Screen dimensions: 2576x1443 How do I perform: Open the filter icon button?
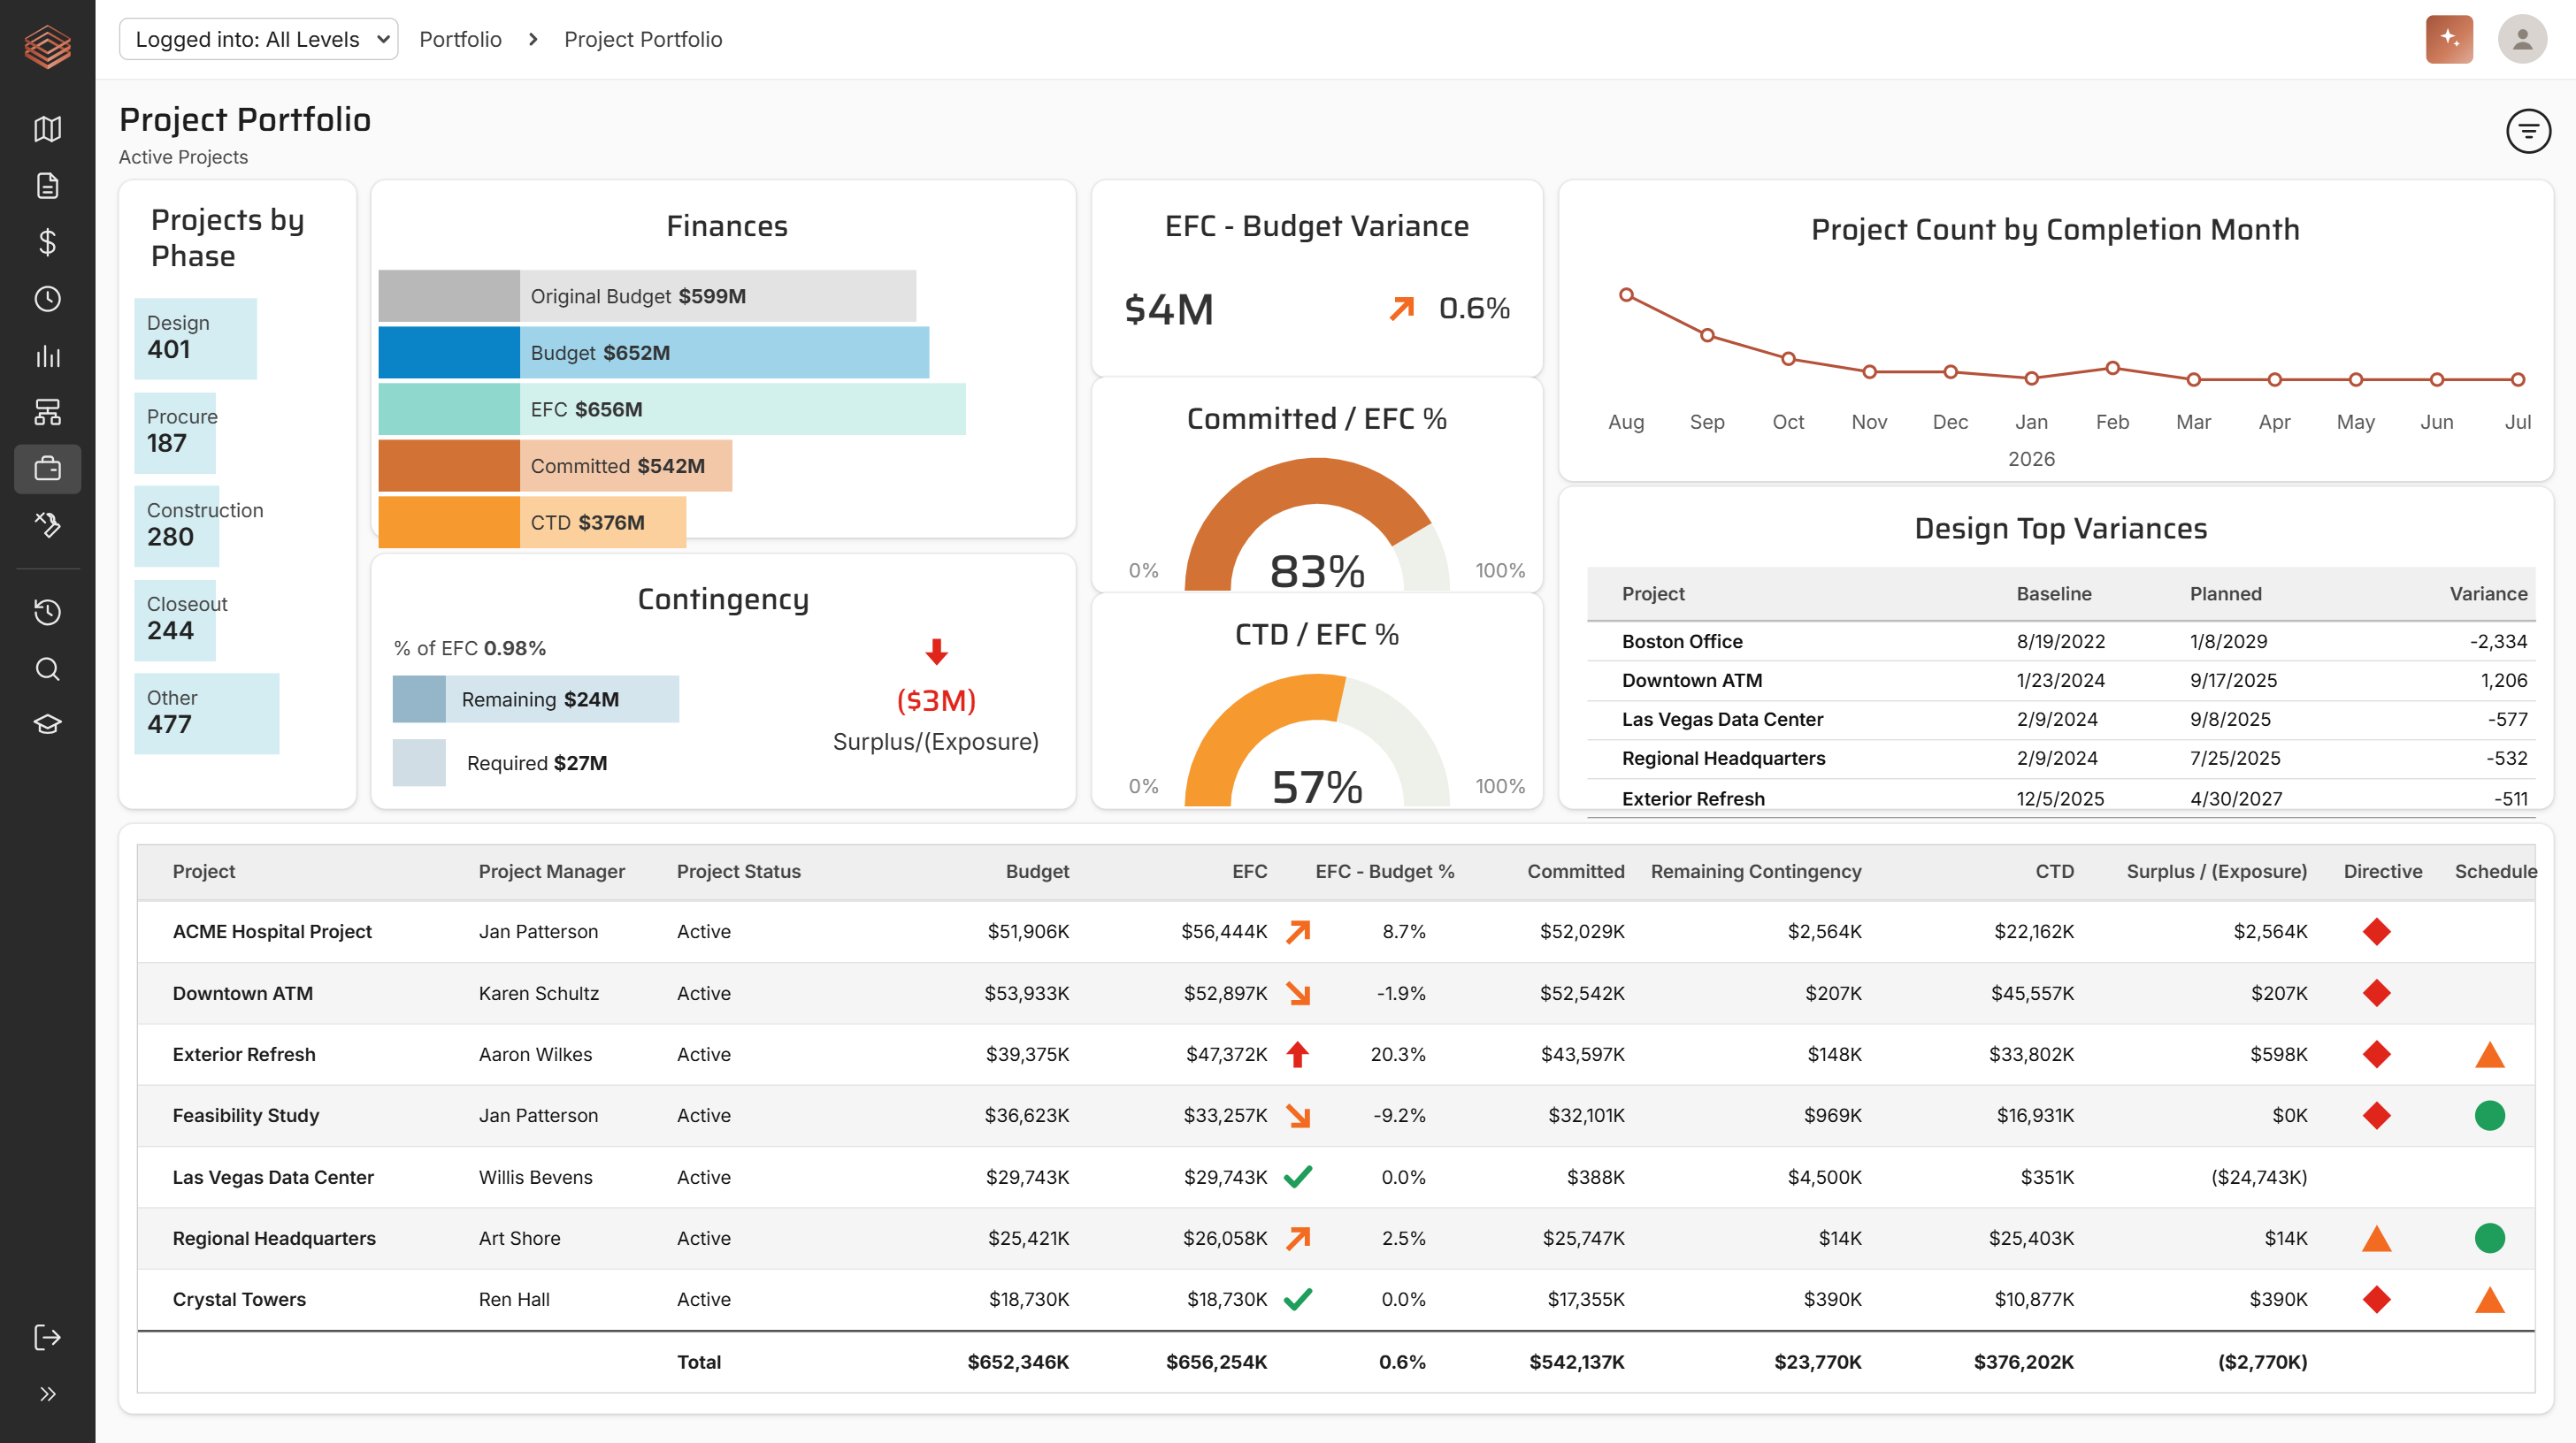pos(2528,131)
